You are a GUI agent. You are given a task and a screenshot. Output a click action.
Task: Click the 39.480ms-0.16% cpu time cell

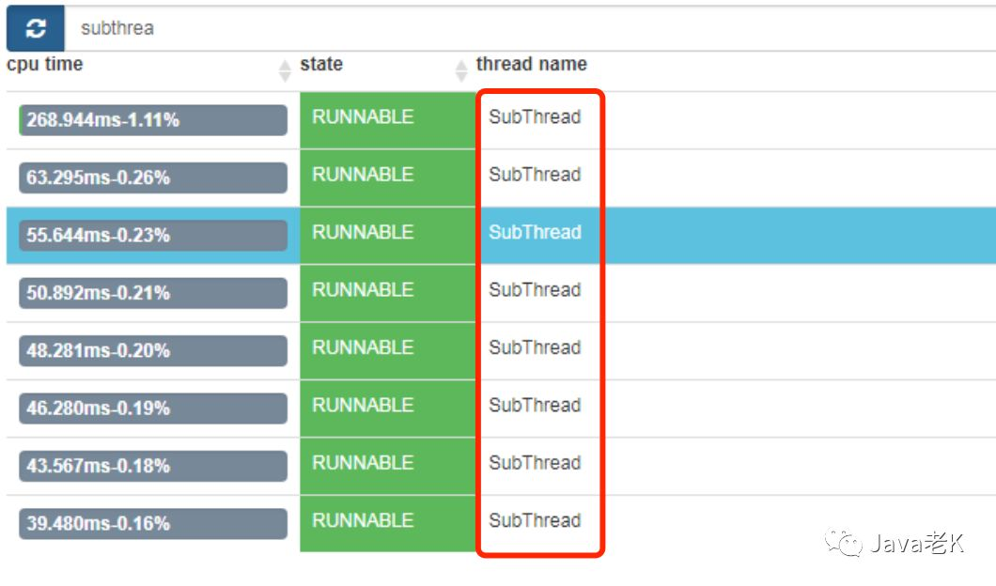(153, 524)
